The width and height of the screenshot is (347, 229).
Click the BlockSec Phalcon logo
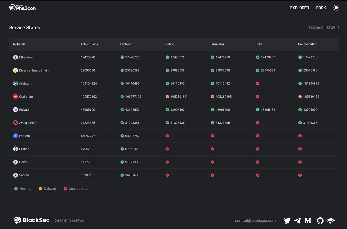pos(22,8)
